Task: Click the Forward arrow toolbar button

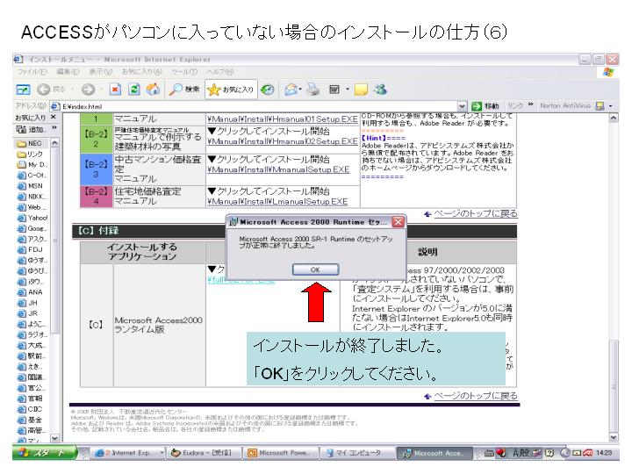Action: 88,89
